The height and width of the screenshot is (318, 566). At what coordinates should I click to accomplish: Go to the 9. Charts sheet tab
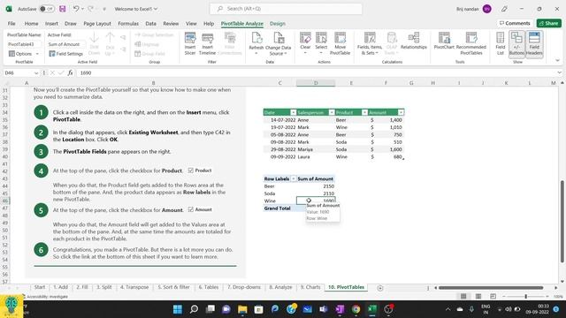coord(310,287)
